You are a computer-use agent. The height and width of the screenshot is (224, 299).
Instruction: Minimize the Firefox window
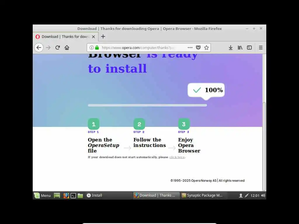click(x=247, y=29)
